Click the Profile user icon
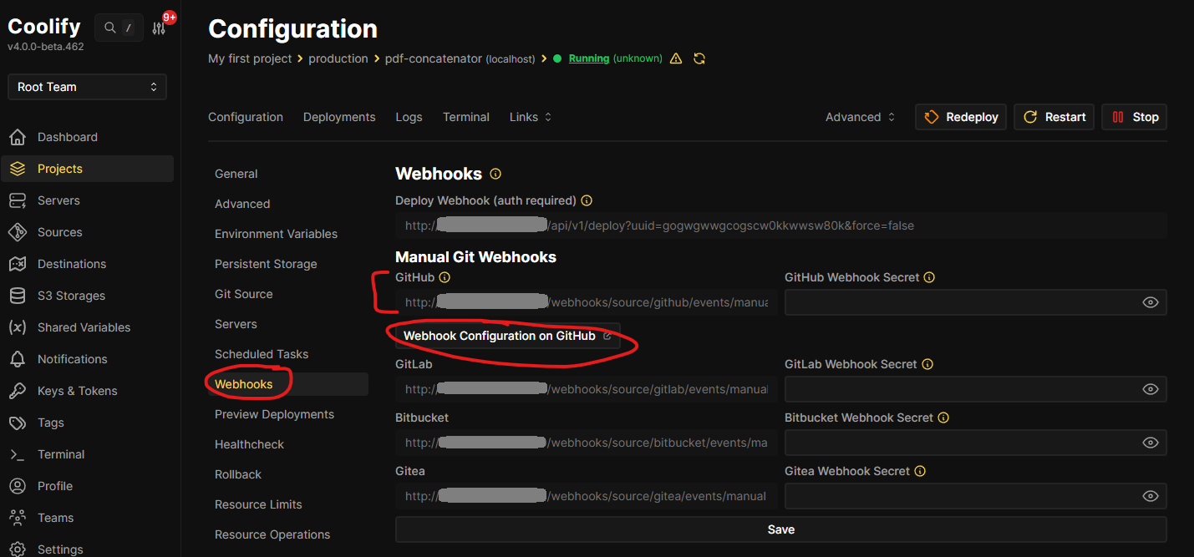This screenshot has height=557, width=1194. 18,486
